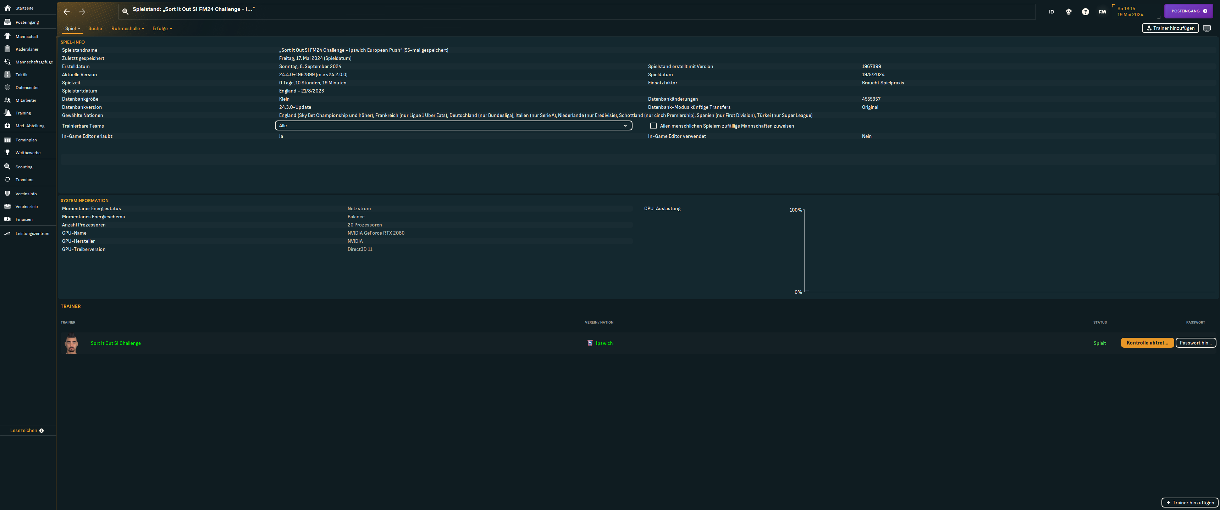Expand the Ruhmeshalle menu
This screenshot has height=510, width=1220.
tap(128, 28)
